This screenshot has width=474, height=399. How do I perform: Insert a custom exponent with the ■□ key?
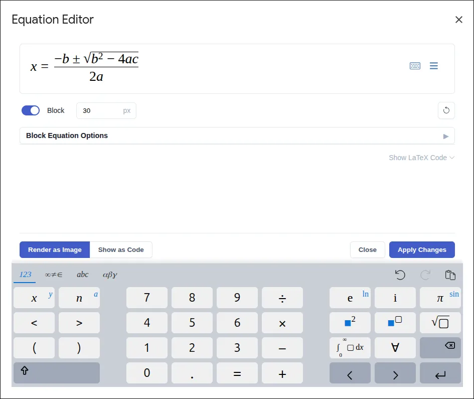pos(395,323)
